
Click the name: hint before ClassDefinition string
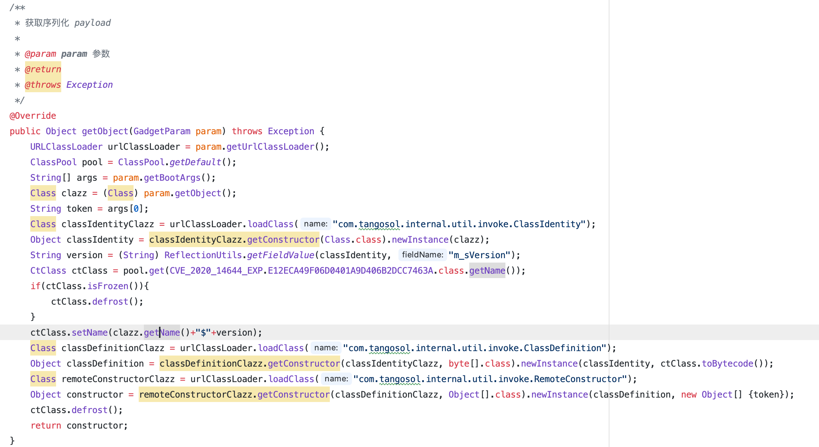326,348
